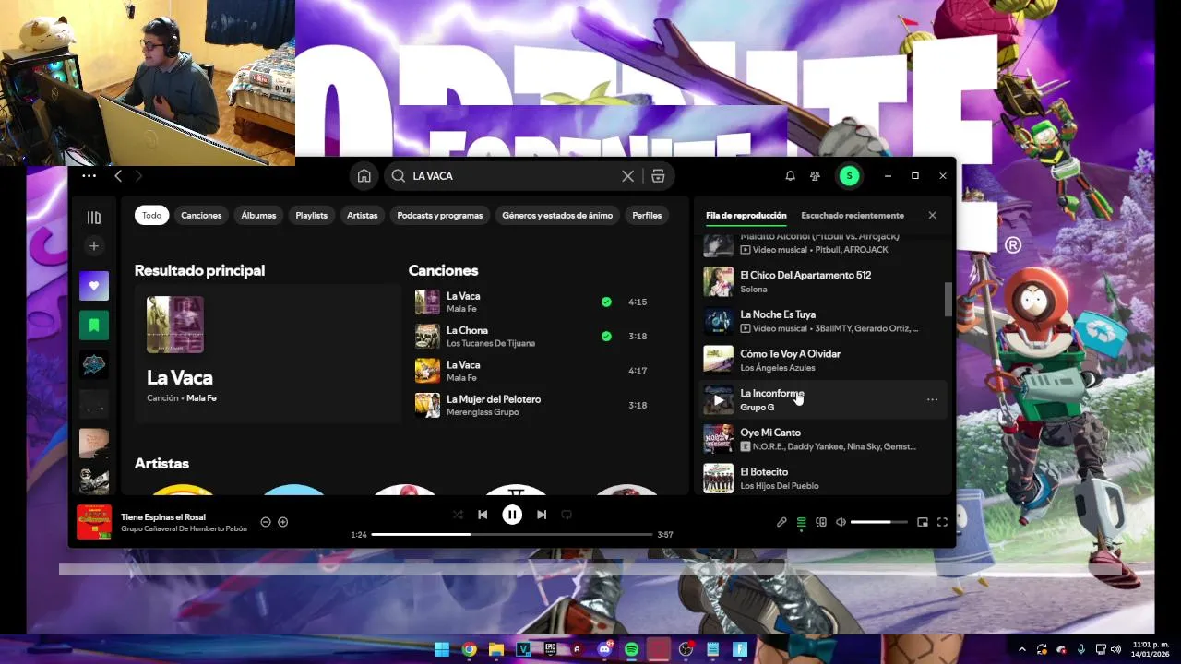
Task: Skip to the next track
Action: pos(542,515)
